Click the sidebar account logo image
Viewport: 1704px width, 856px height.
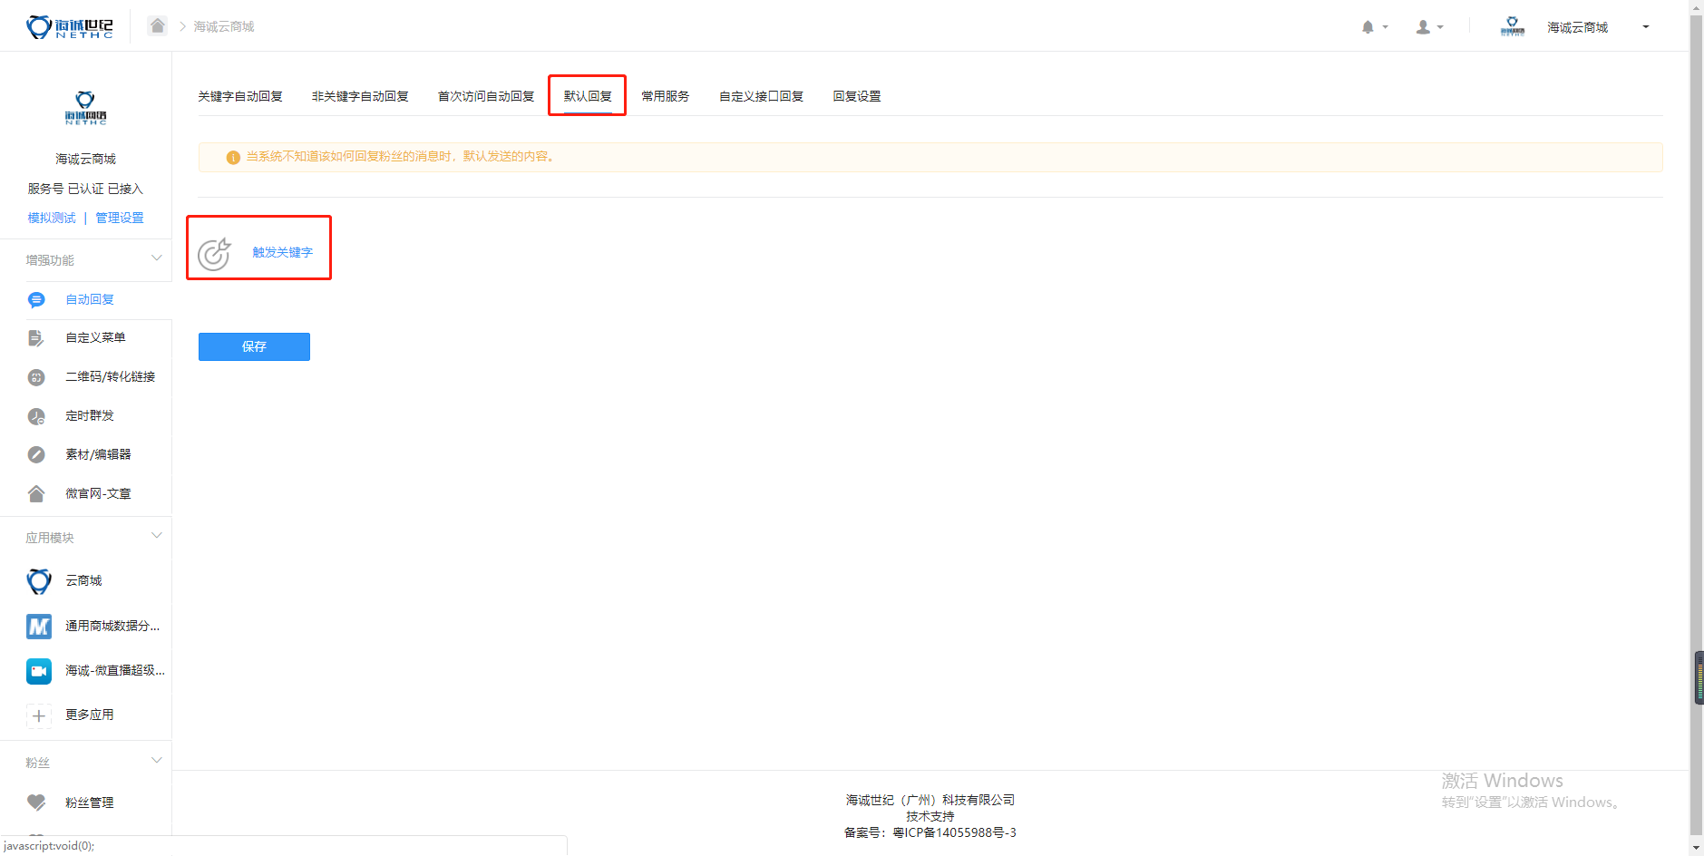(85, 108)
